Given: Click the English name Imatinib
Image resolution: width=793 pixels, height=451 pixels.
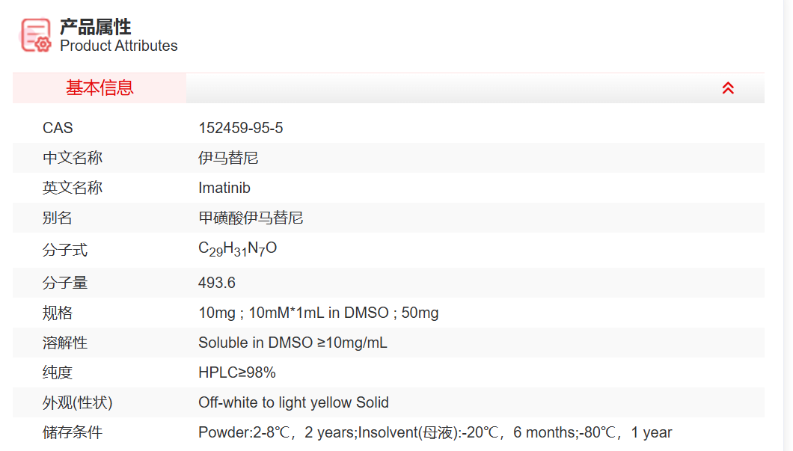Looking at the screenshot, I should click(x=224, y=188).
